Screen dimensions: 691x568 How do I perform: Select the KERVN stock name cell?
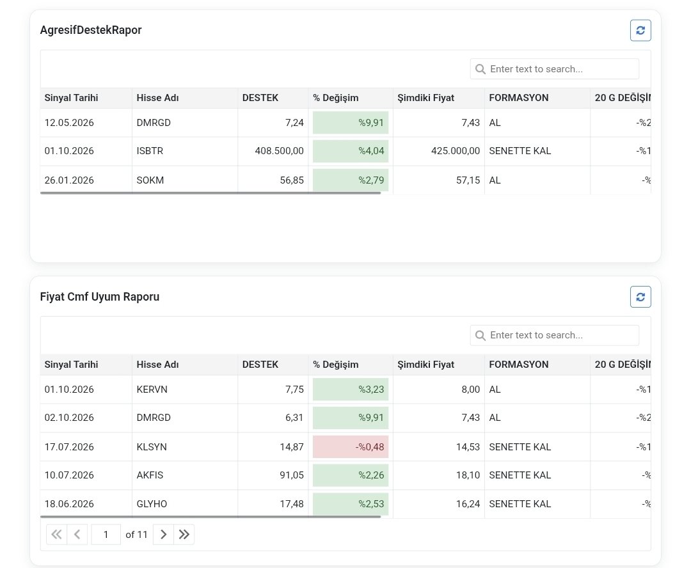tap(185, 390)
